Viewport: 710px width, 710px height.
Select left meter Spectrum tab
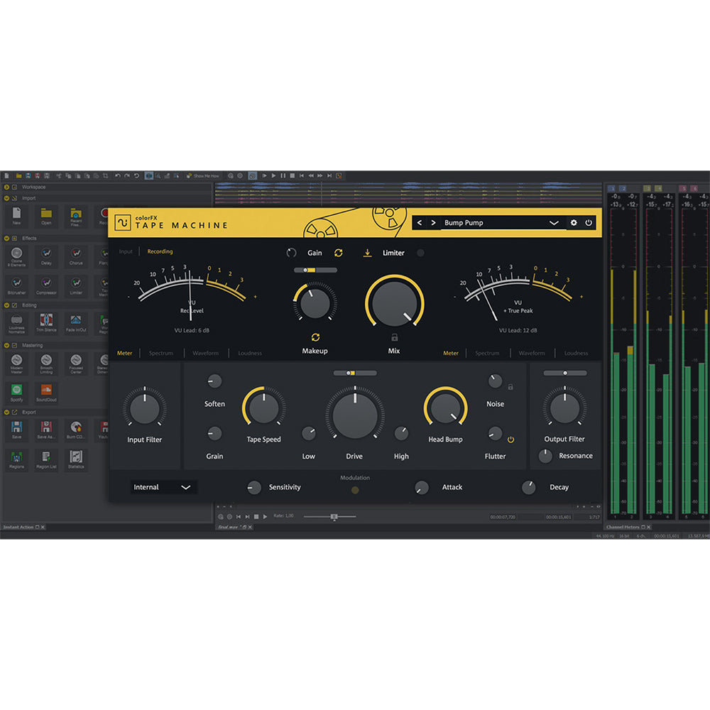[160, 353]
